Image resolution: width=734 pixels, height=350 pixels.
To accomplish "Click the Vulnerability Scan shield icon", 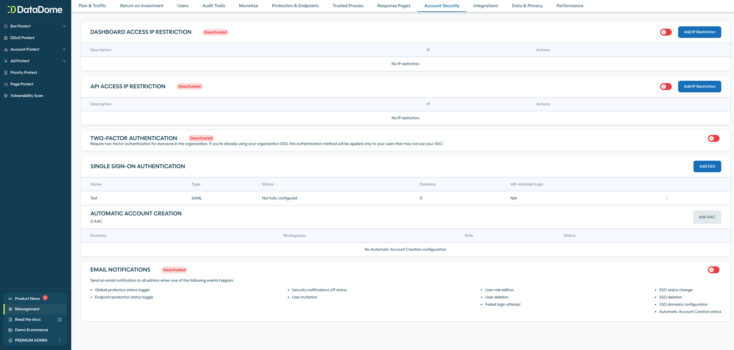I will 6,96.
